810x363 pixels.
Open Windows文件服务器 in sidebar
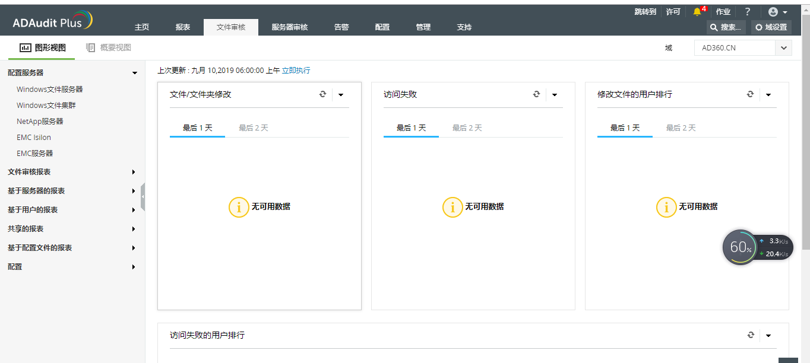50,90
